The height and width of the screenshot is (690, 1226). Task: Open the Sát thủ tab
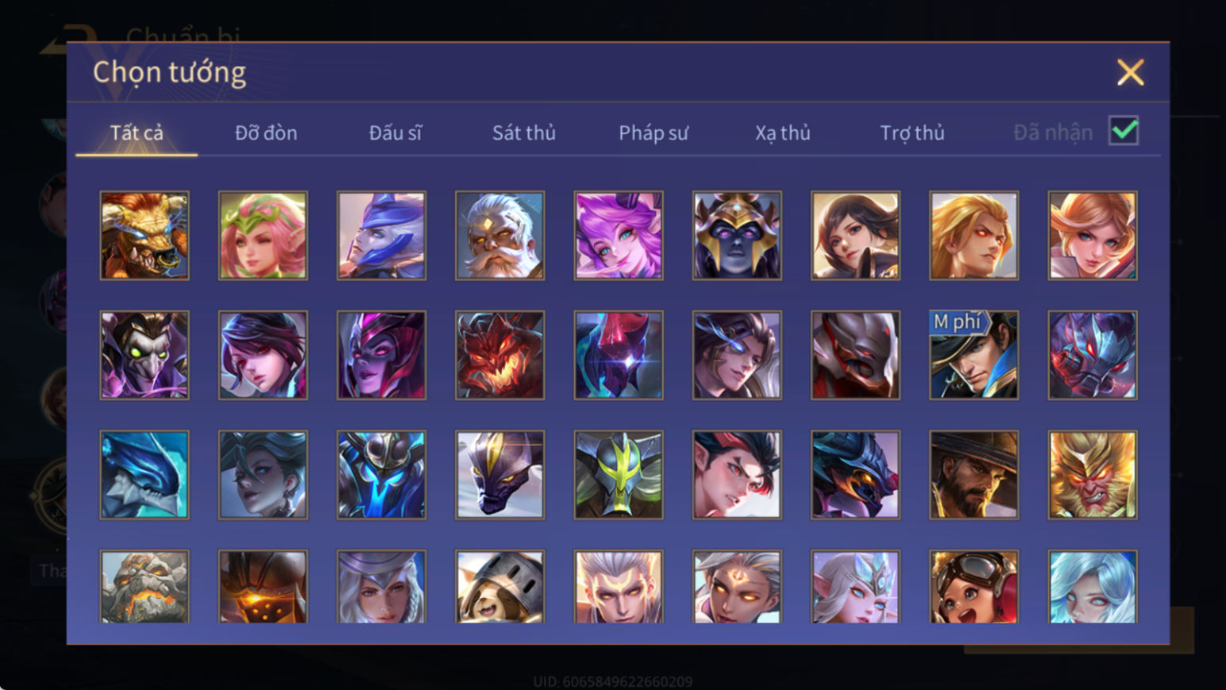[x=524, y=133]
